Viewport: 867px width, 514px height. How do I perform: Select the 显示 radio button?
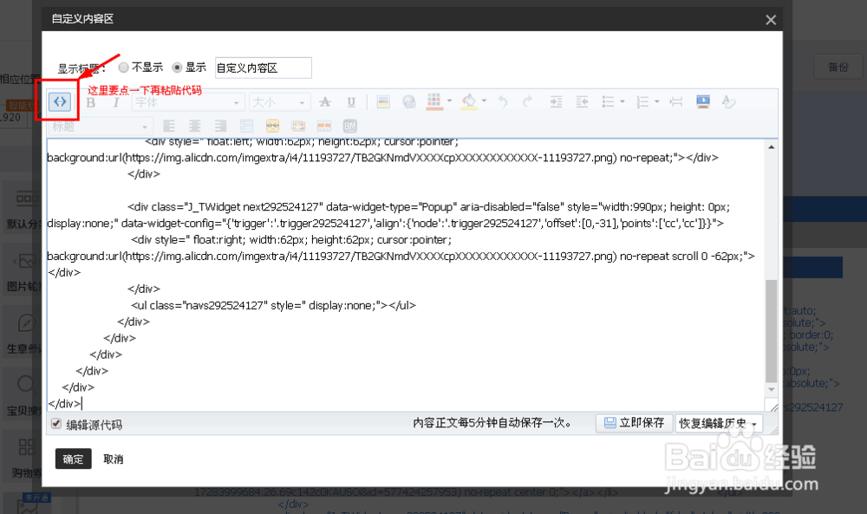[x=177, y=68]
